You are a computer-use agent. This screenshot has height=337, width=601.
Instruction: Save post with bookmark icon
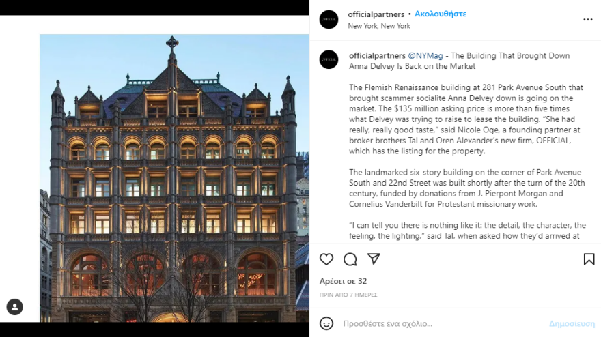point(589,259)
